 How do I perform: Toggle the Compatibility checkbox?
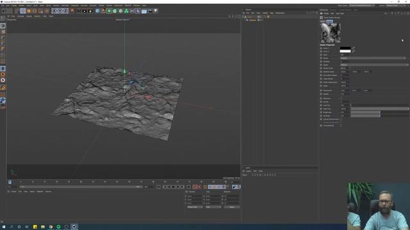coord(341,125)
